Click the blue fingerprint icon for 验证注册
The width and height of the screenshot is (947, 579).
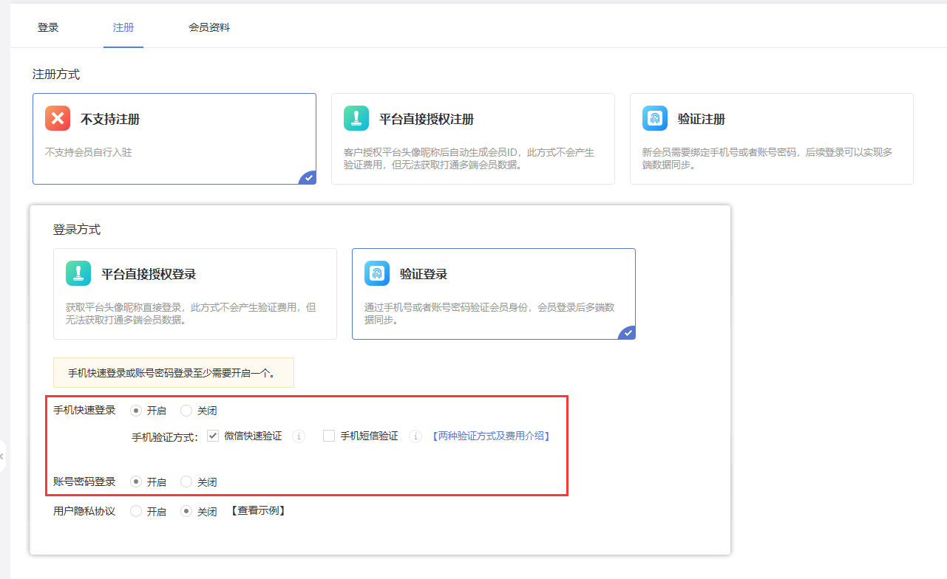[655, 118]
